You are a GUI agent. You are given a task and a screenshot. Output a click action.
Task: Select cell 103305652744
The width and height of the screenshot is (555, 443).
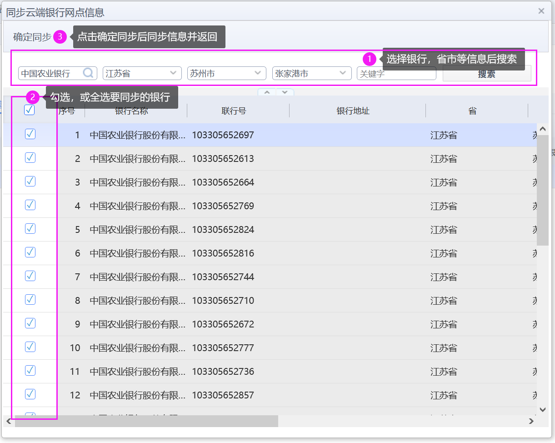coord(223,277)
